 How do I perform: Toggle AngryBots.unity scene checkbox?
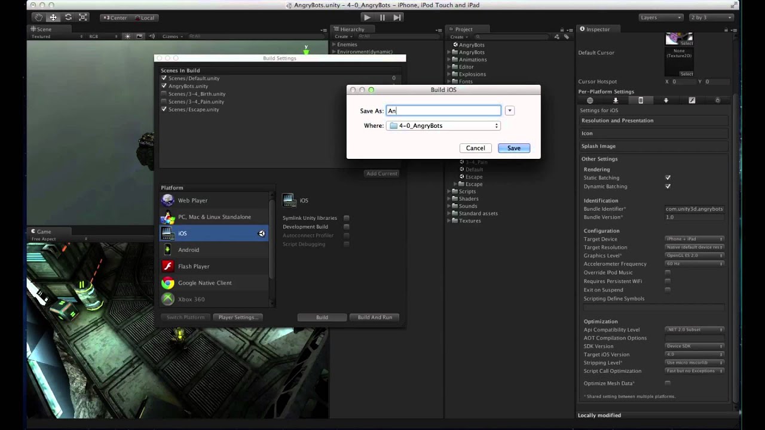point(164,86)
